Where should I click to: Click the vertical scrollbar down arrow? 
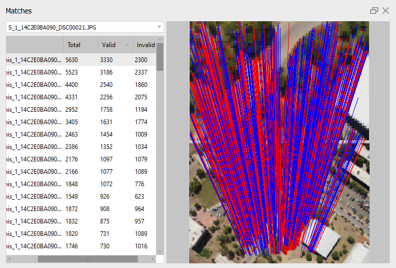(x=160, y=251)
